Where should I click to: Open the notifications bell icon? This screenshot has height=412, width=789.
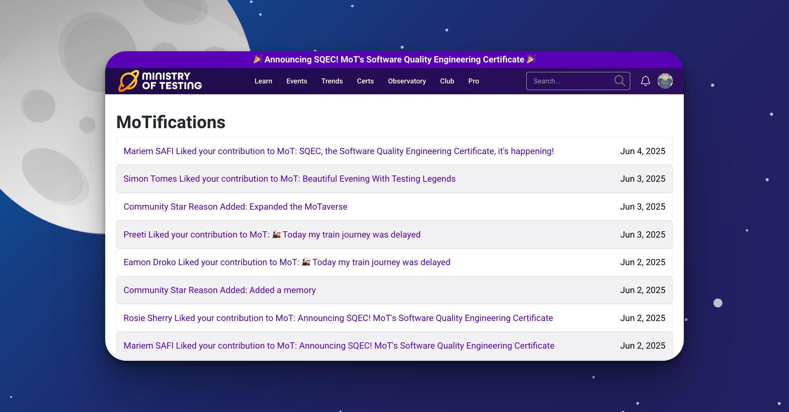(x=645, y=81)
